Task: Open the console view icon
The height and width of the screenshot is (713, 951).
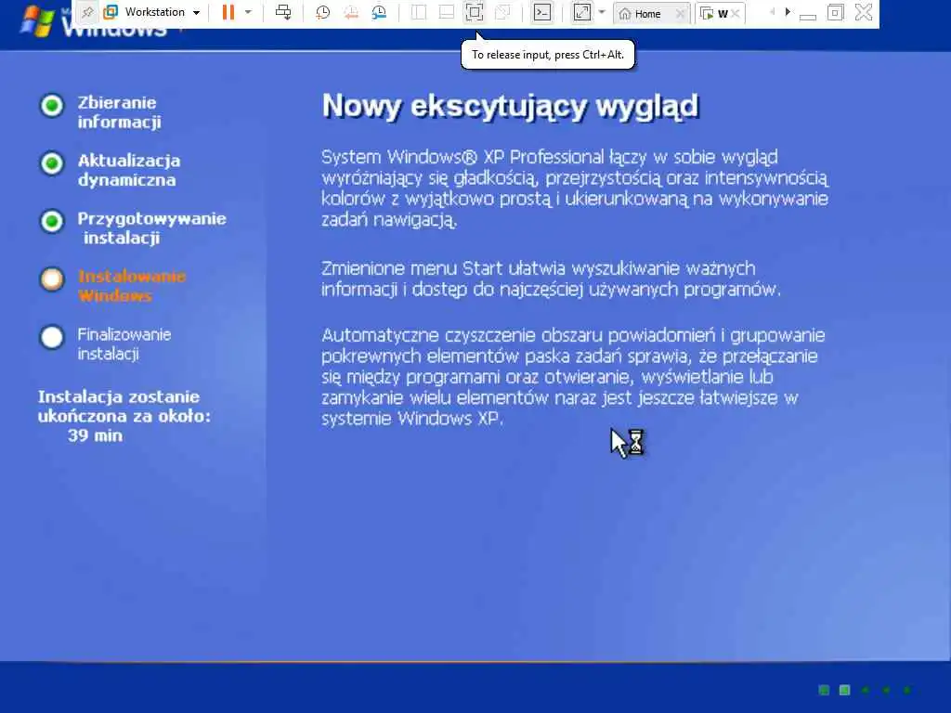Action: coord(542,12)
